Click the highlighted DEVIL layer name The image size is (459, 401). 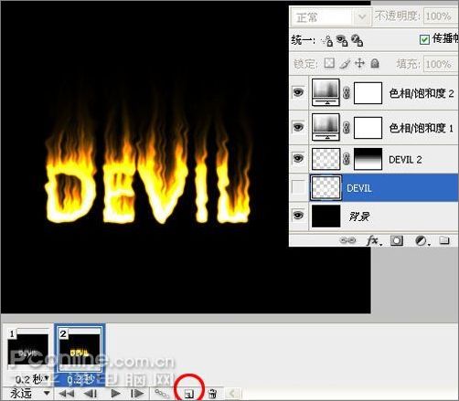click(x=359, y=188)
